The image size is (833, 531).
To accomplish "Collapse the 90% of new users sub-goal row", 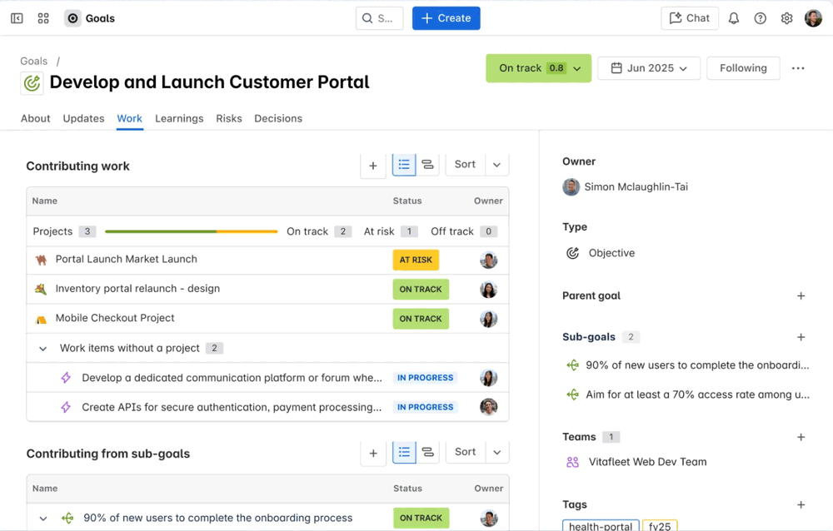I will point(43,519).
